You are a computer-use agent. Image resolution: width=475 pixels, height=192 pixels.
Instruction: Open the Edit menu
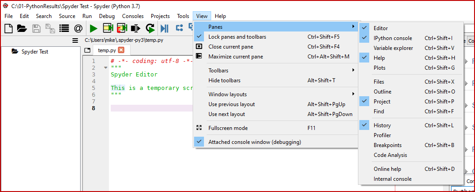coord(24,16)
